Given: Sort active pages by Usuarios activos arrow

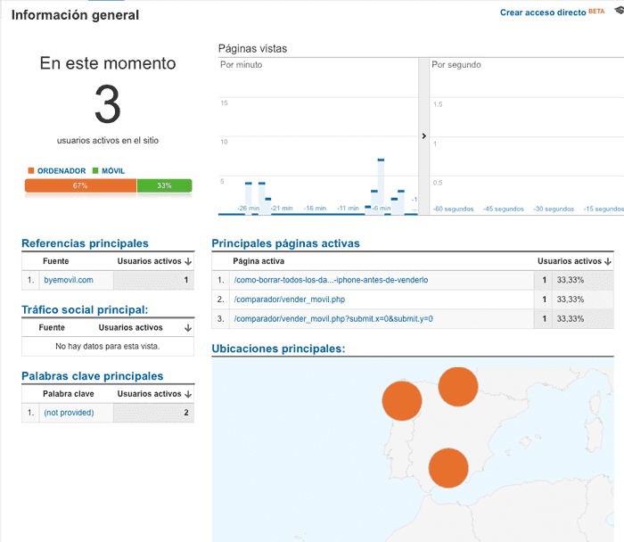Looking at the screenshot, I should point(607,261).
